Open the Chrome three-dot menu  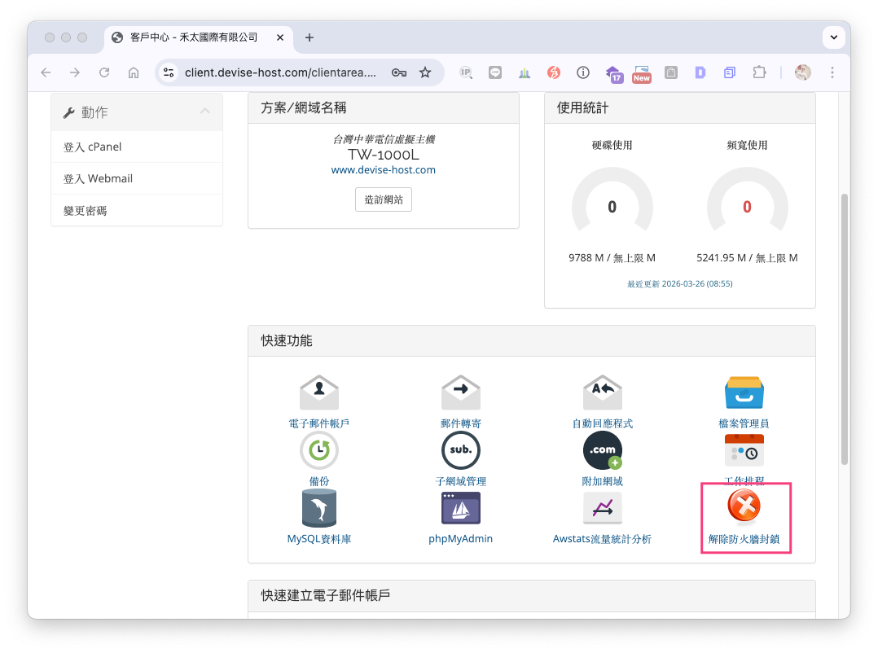[832, 72]
